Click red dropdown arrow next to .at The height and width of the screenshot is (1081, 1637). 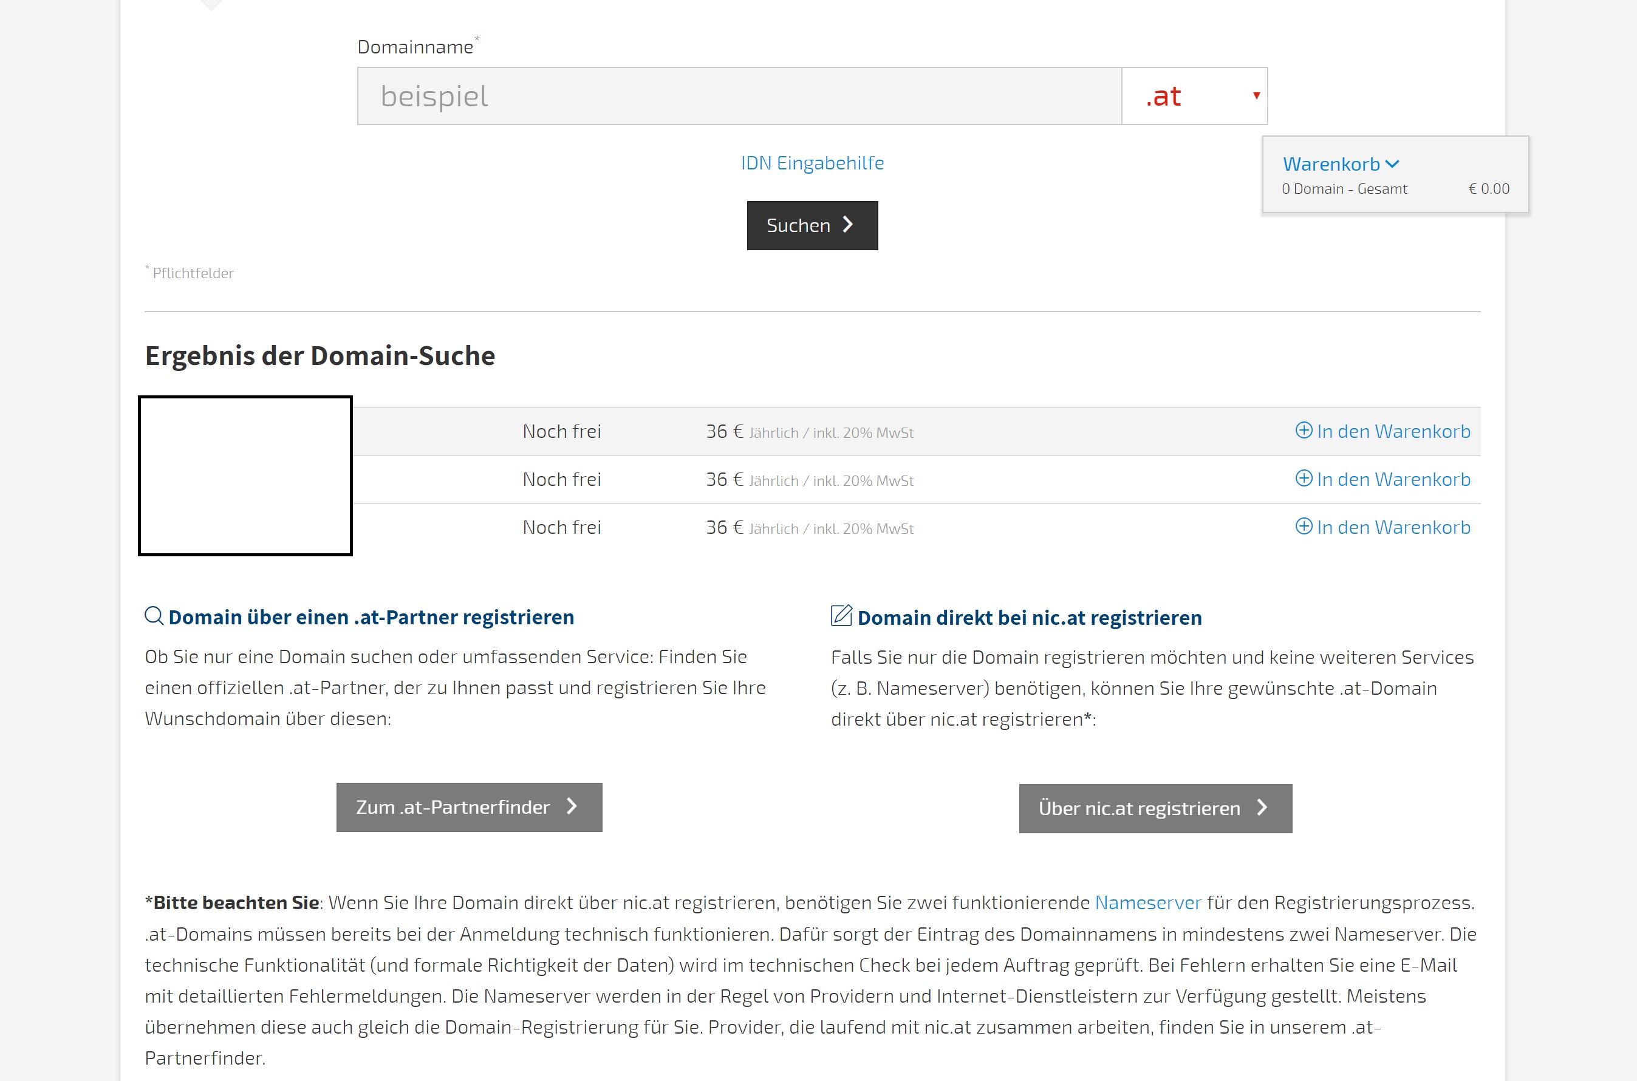[1256, 96]
